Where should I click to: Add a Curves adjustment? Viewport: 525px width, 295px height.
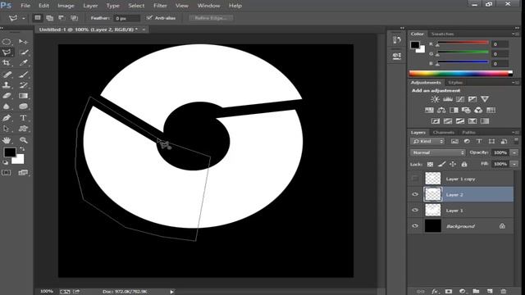pos(460,99)
